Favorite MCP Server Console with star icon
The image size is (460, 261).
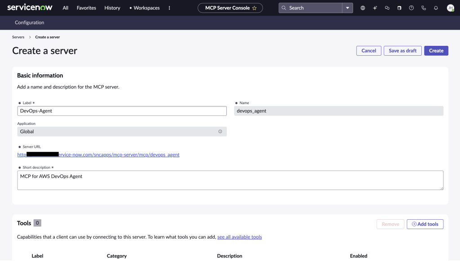[254, 8]
